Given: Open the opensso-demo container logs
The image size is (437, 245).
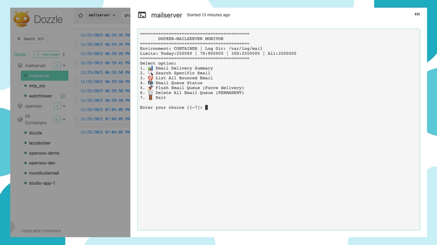Looking at the screenshot, I should click(44, 153).
